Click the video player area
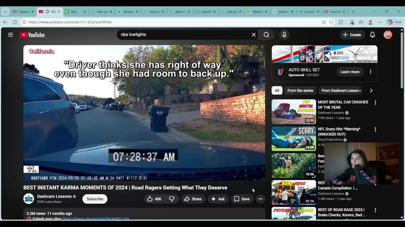 (x=144, y=113)
